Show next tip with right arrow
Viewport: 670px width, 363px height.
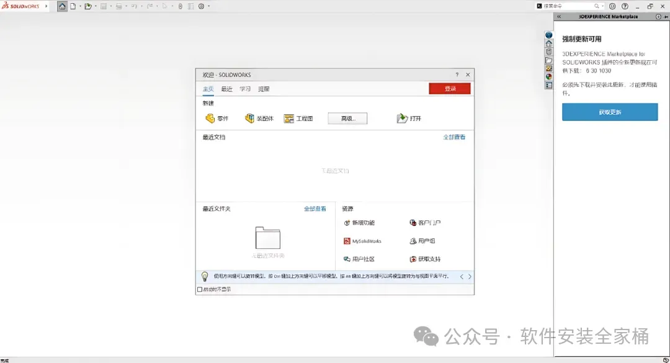click(x=470, y=277)
